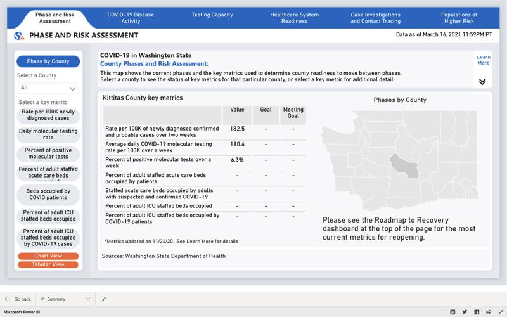
Task: Click the Roadmap to Recovery notice text
Action: tap(399, 229)
